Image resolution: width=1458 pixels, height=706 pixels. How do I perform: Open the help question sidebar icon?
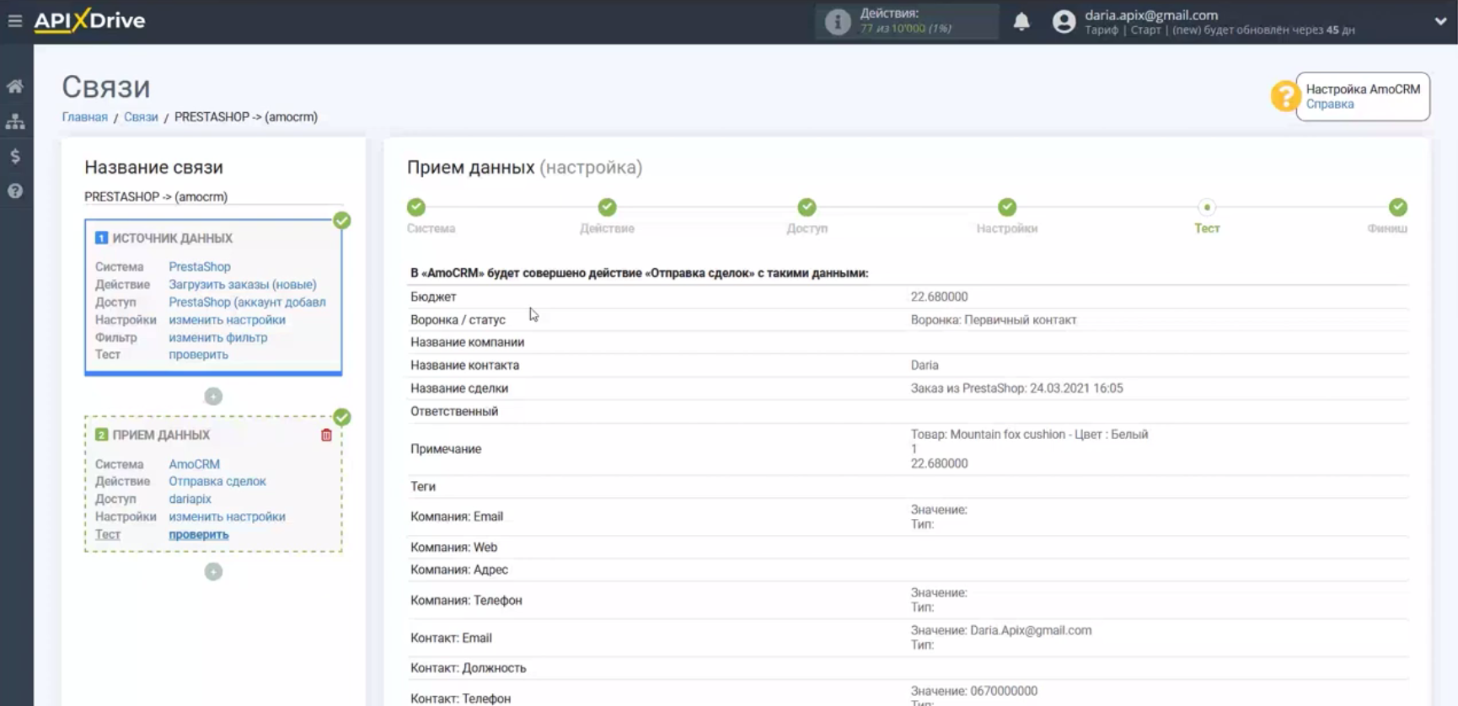[x=15, y=191]
